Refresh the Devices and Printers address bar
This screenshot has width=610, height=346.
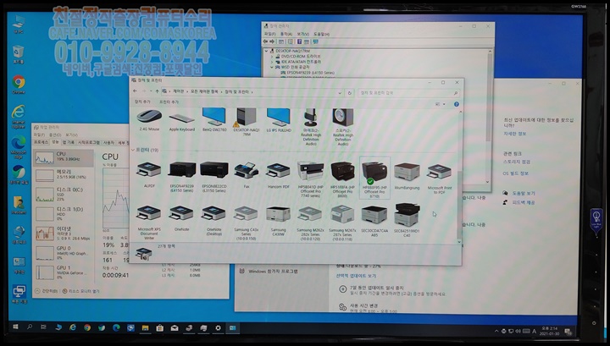coord(349,93)
